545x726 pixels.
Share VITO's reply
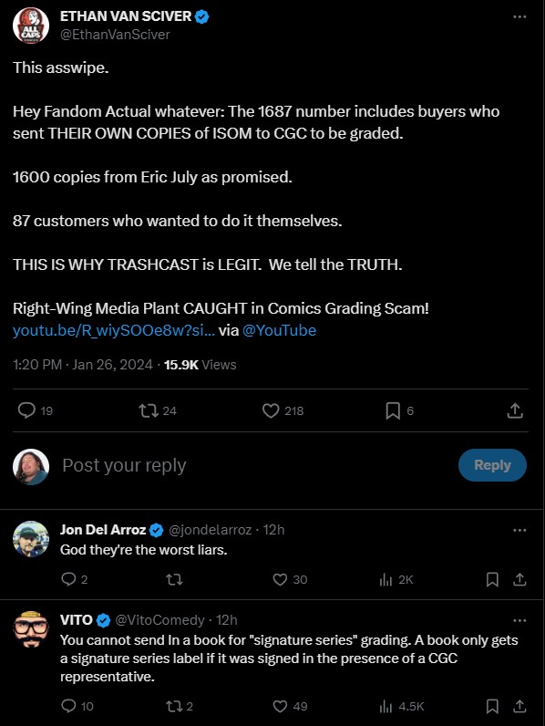click(x=519, y=706)
